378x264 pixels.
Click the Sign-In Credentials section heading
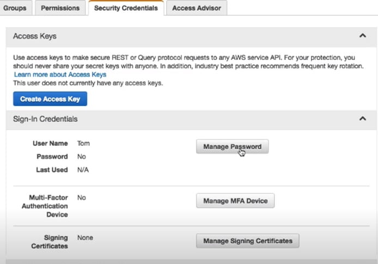pos(45,119)
